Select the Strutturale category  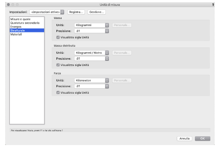(27, 30)
